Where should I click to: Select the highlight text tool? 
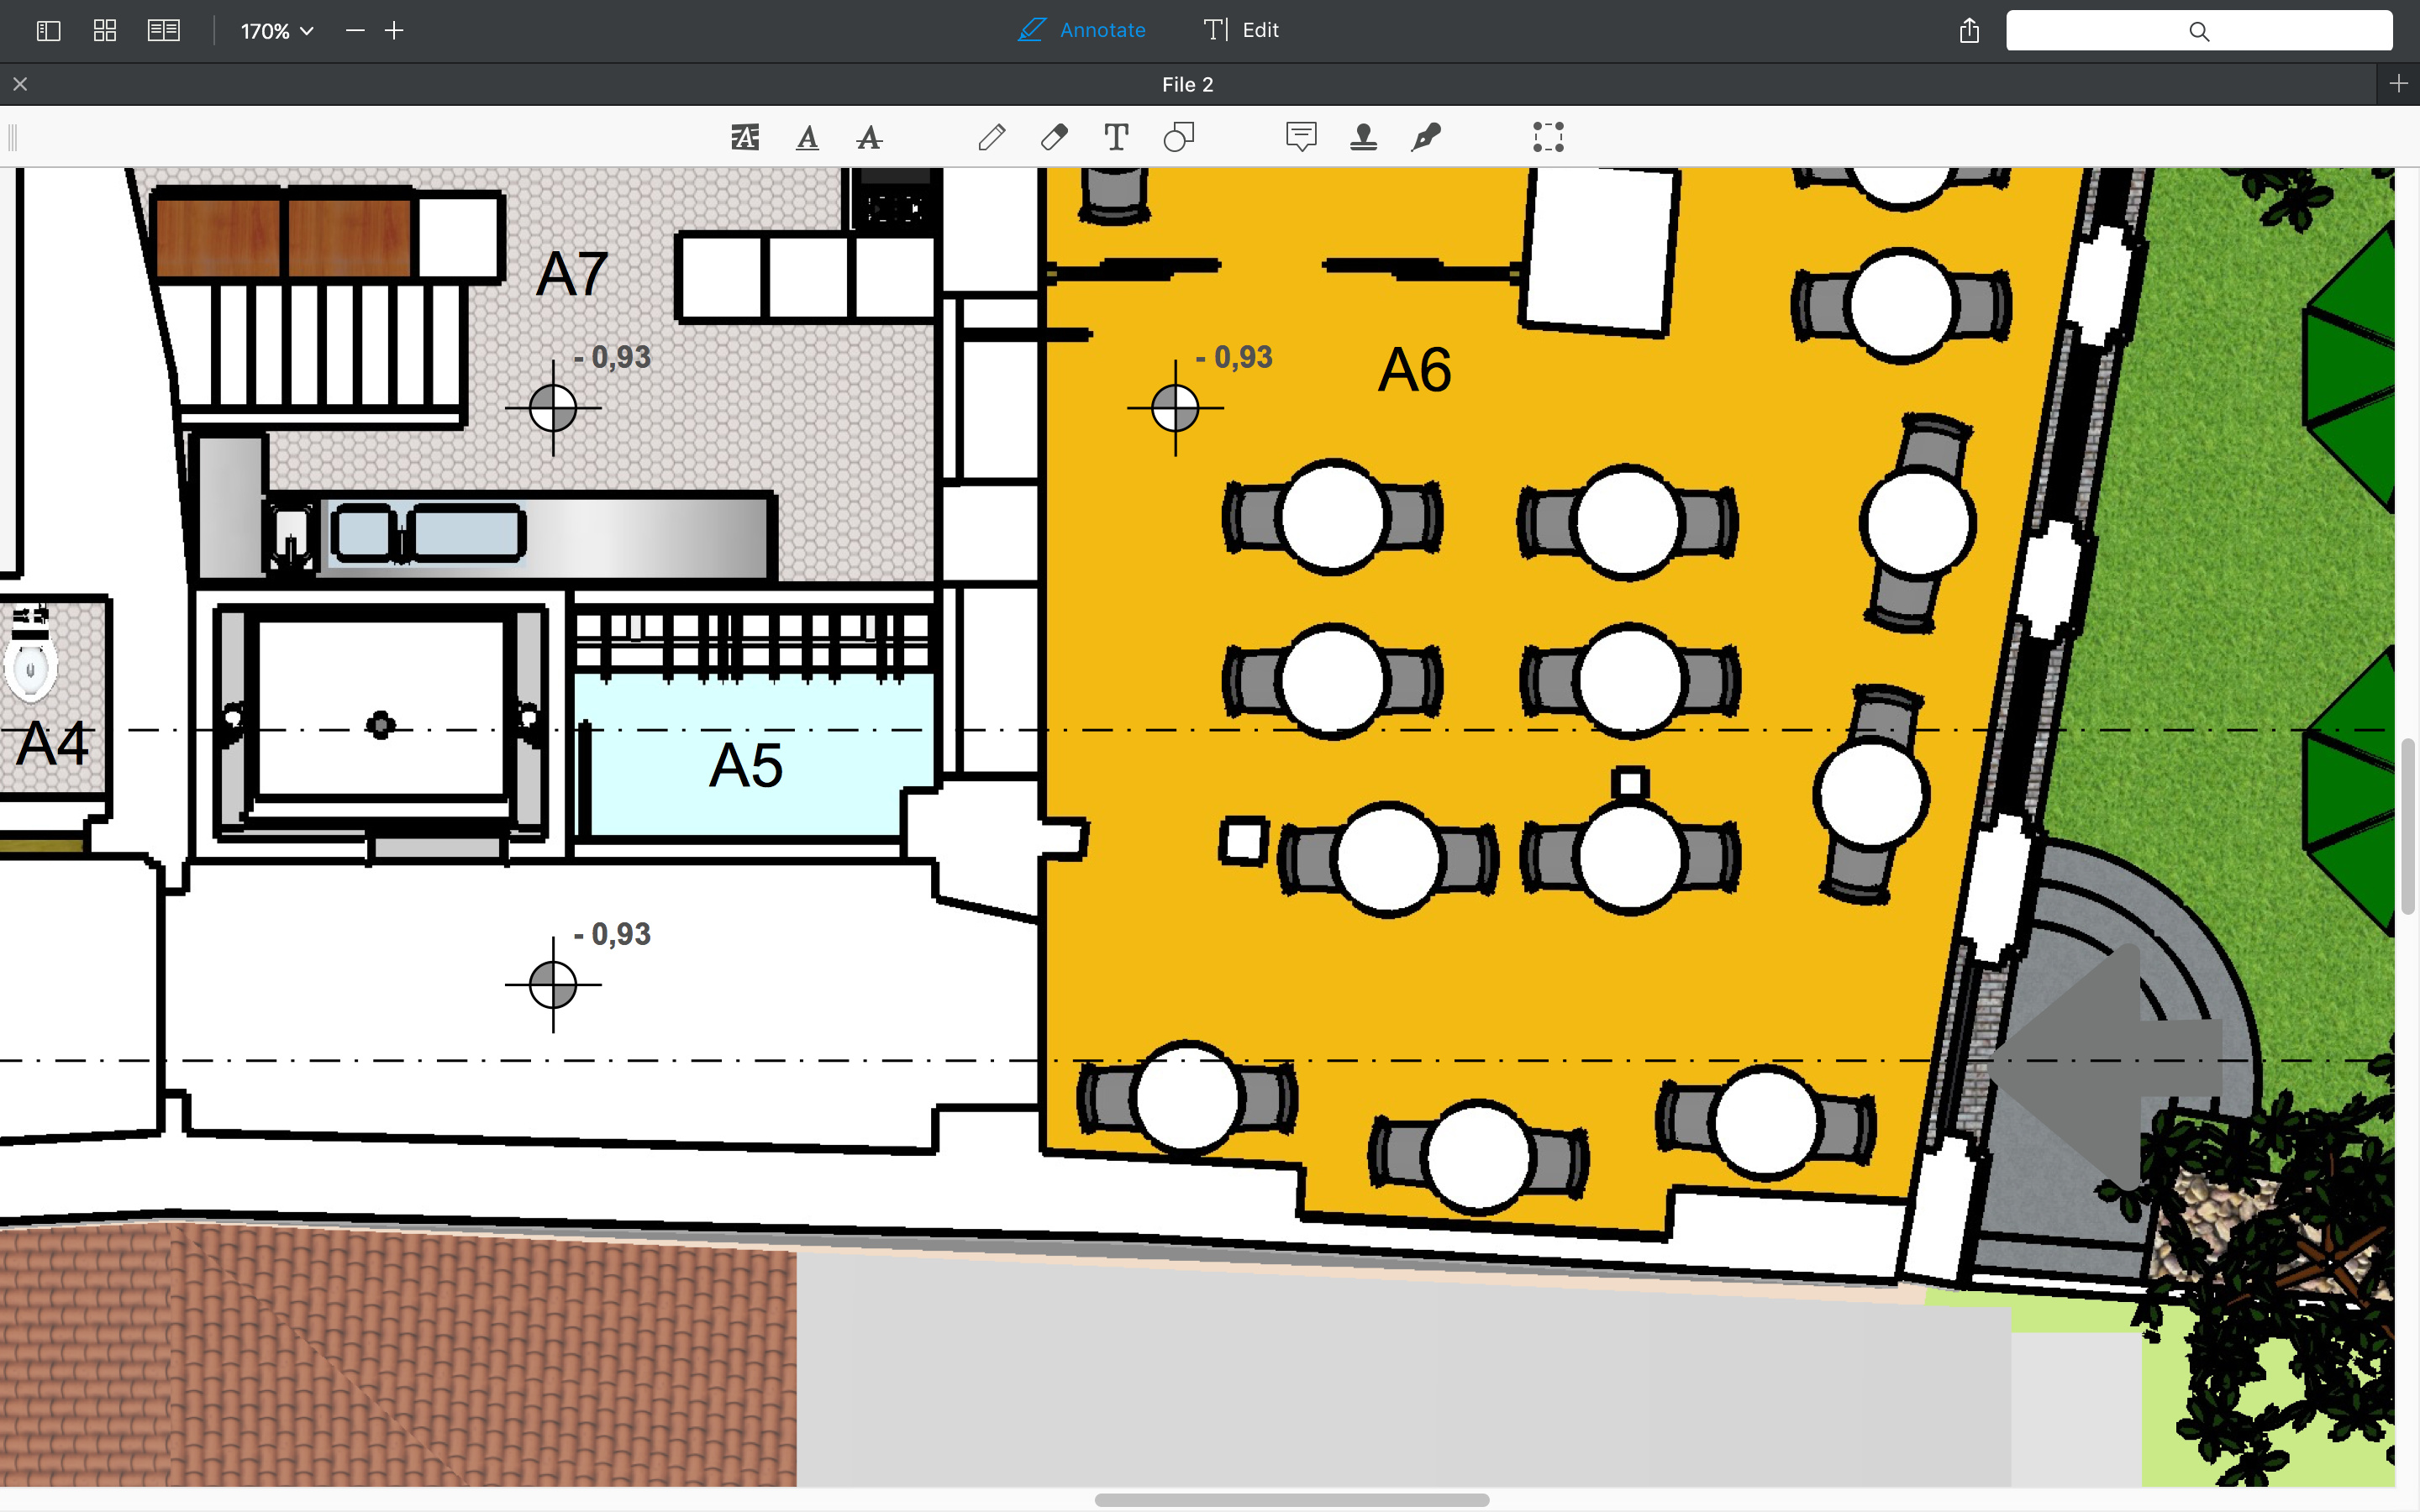(745, 137)
